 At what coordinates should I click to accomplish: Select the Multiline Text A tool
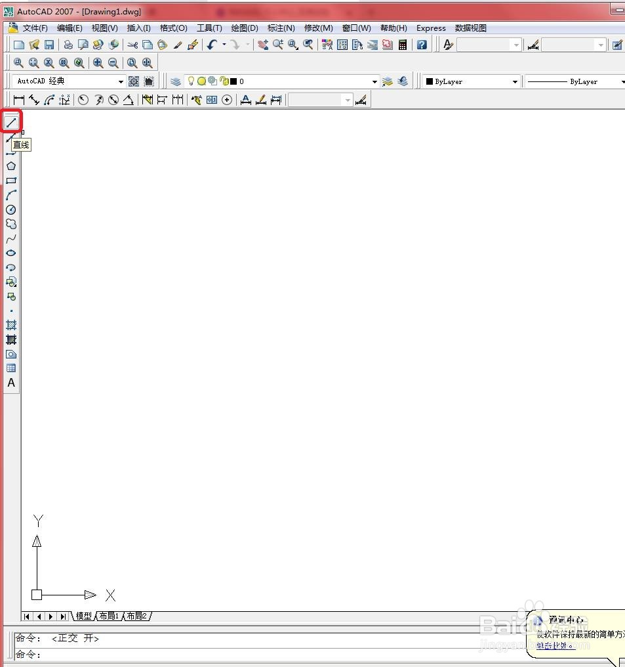tap(11, 383)
